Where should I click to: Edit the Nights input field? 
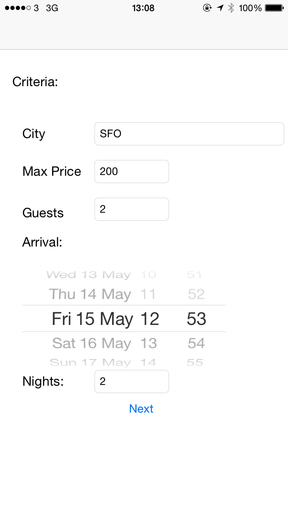[131, 381]
